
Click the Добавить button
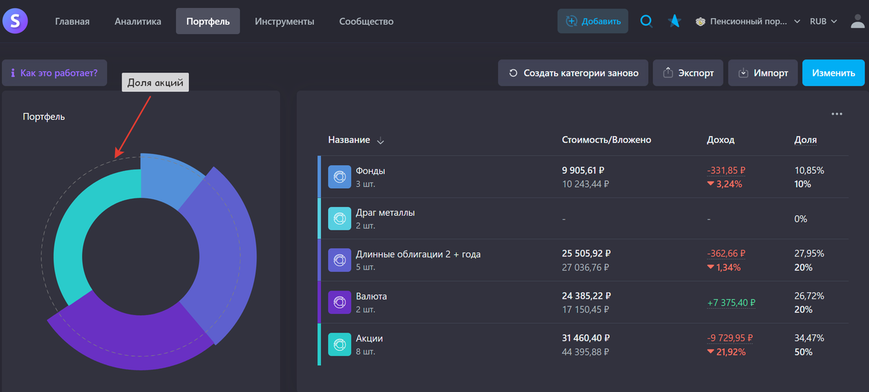coord(593,21)
